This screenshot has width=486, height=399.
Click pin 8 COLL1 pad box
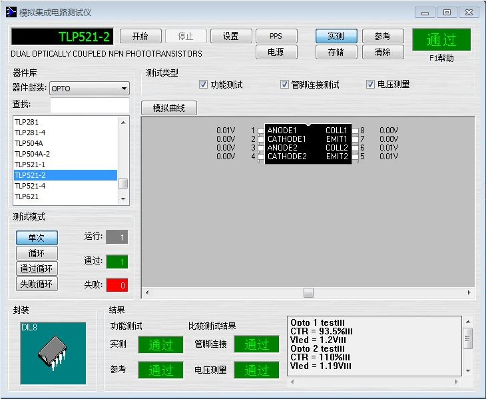pos(356,131)
